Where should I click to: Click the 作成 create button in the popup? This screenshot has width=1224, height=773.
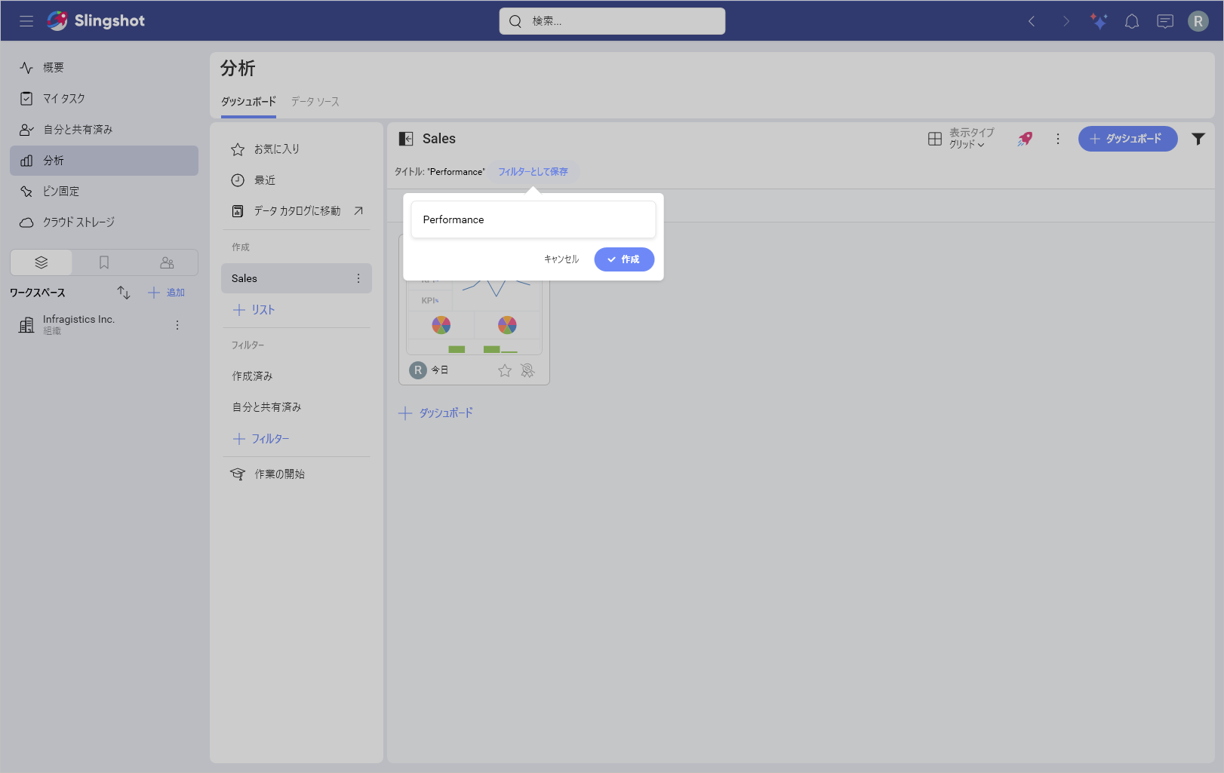[x=624, y=259]
